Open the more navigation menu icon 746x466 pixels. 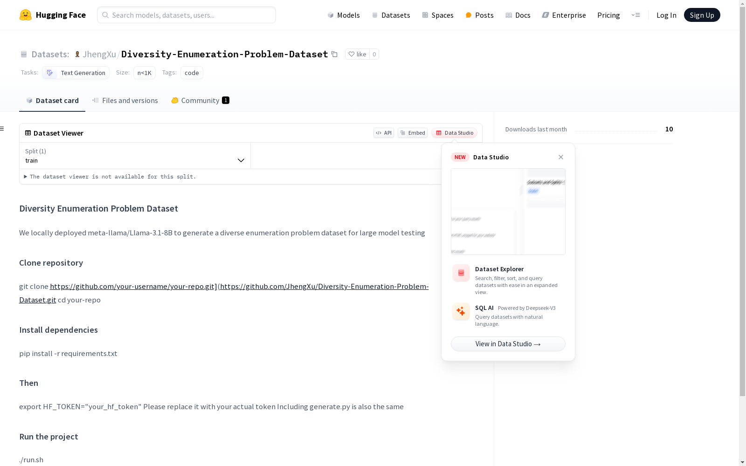635,15
